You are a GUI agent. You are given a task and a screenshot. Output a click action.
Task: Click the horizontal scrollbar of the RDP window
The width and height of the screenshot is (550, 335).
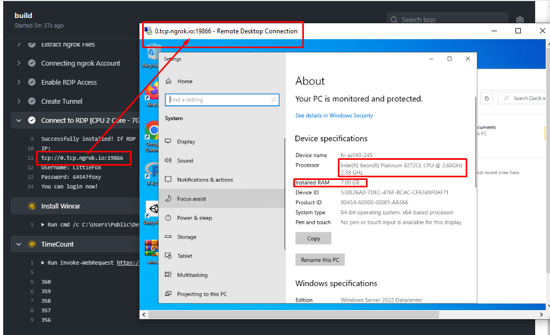click(294, 315)
